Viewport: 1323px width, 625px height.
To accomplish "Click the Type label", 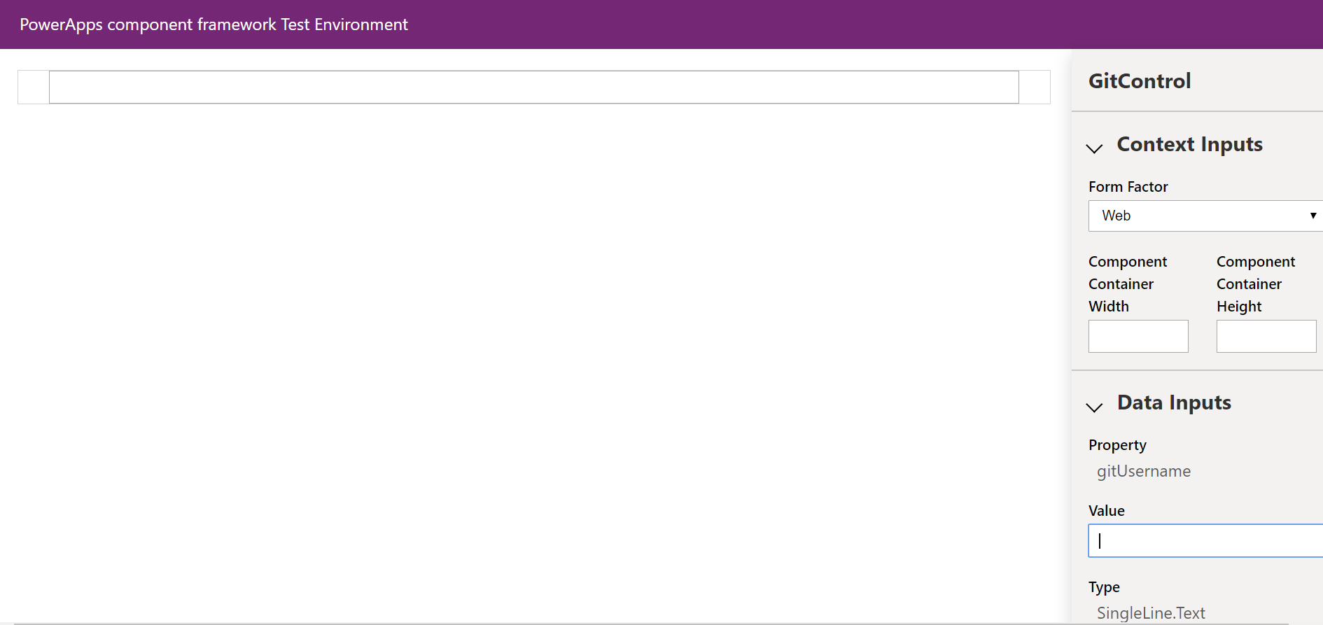I will pos(1104,587).
